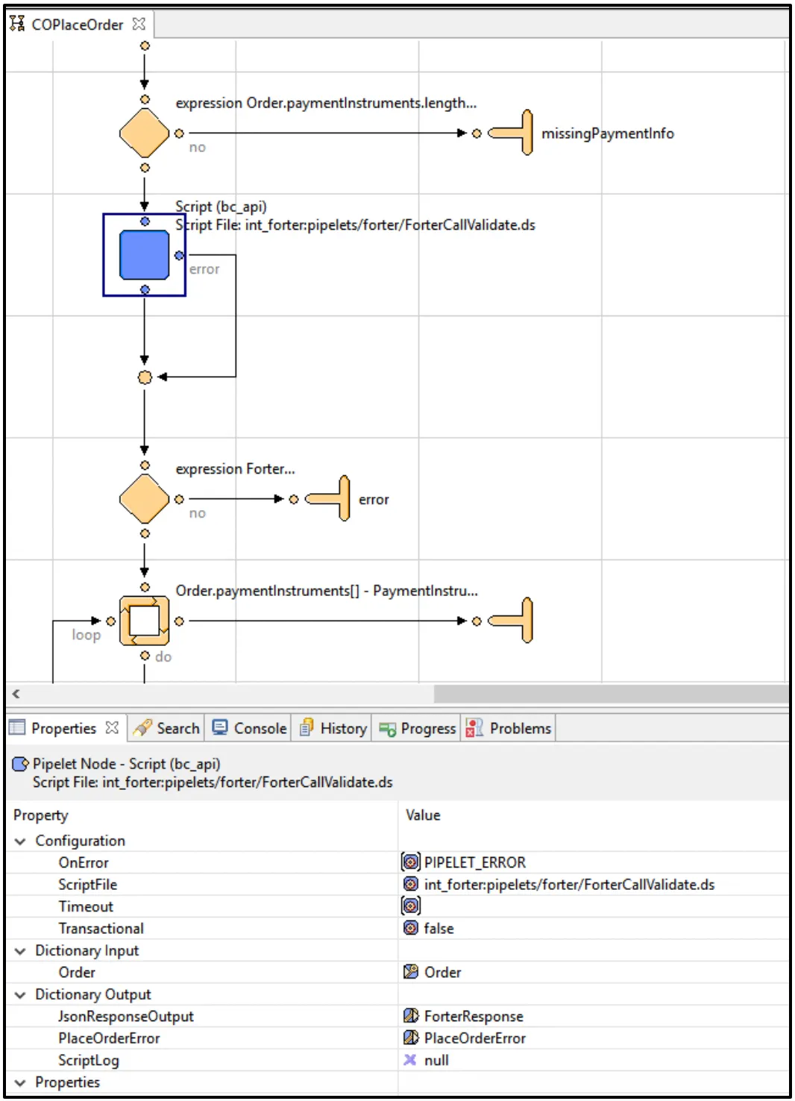Click the PIPELET_ERROR value text
The width and height of the screenshot is (795, 1101).
pos(475,862)
